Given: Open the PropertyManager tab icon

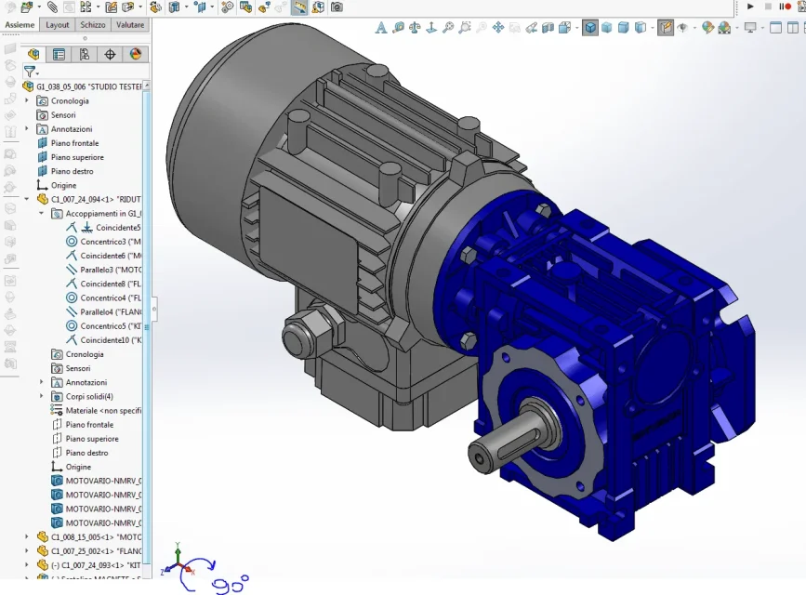Looking at the screenshot, I should 59,55.
